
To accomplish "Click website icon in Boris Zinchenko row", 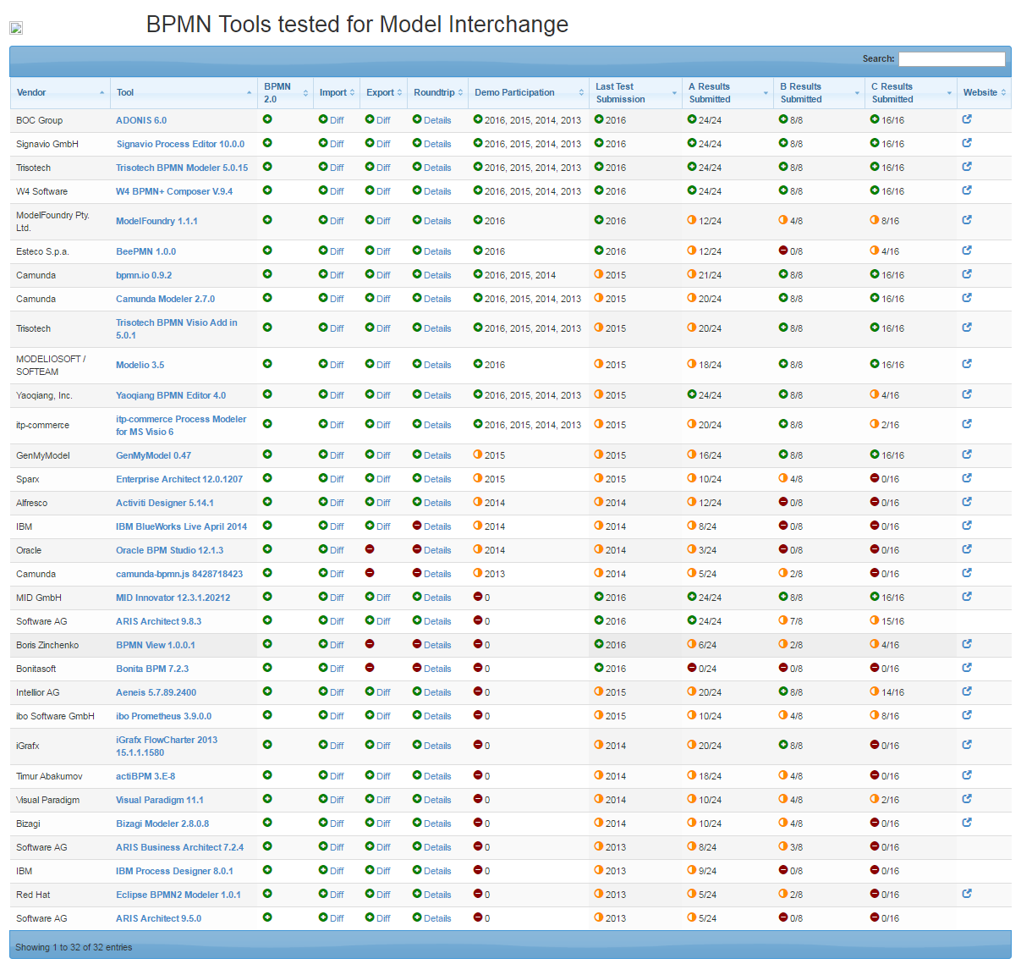I will pyautogui.click(x=967, y=644).
